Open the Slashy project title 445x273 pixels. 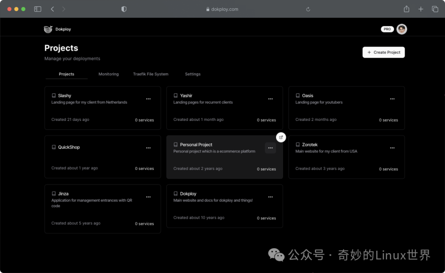[64, 95]
